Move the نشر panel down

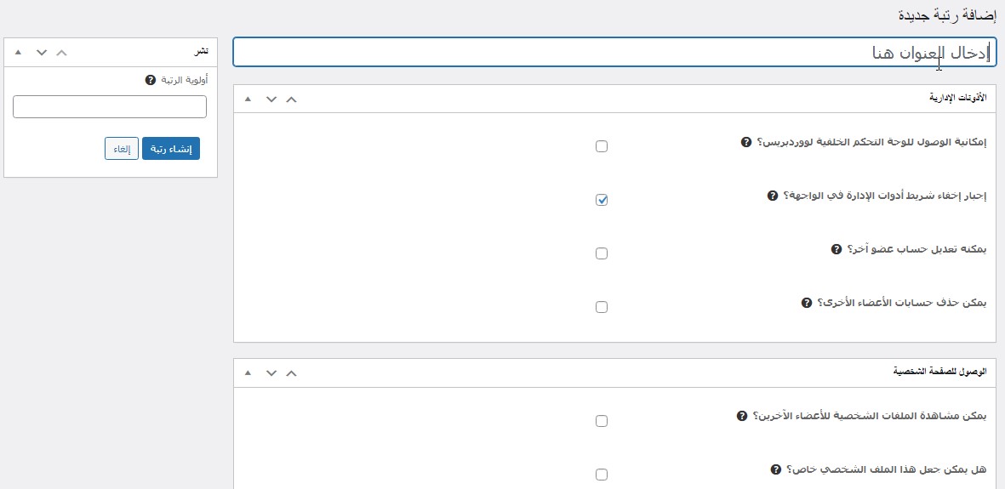pyautogui.click(x=41, y=52)
